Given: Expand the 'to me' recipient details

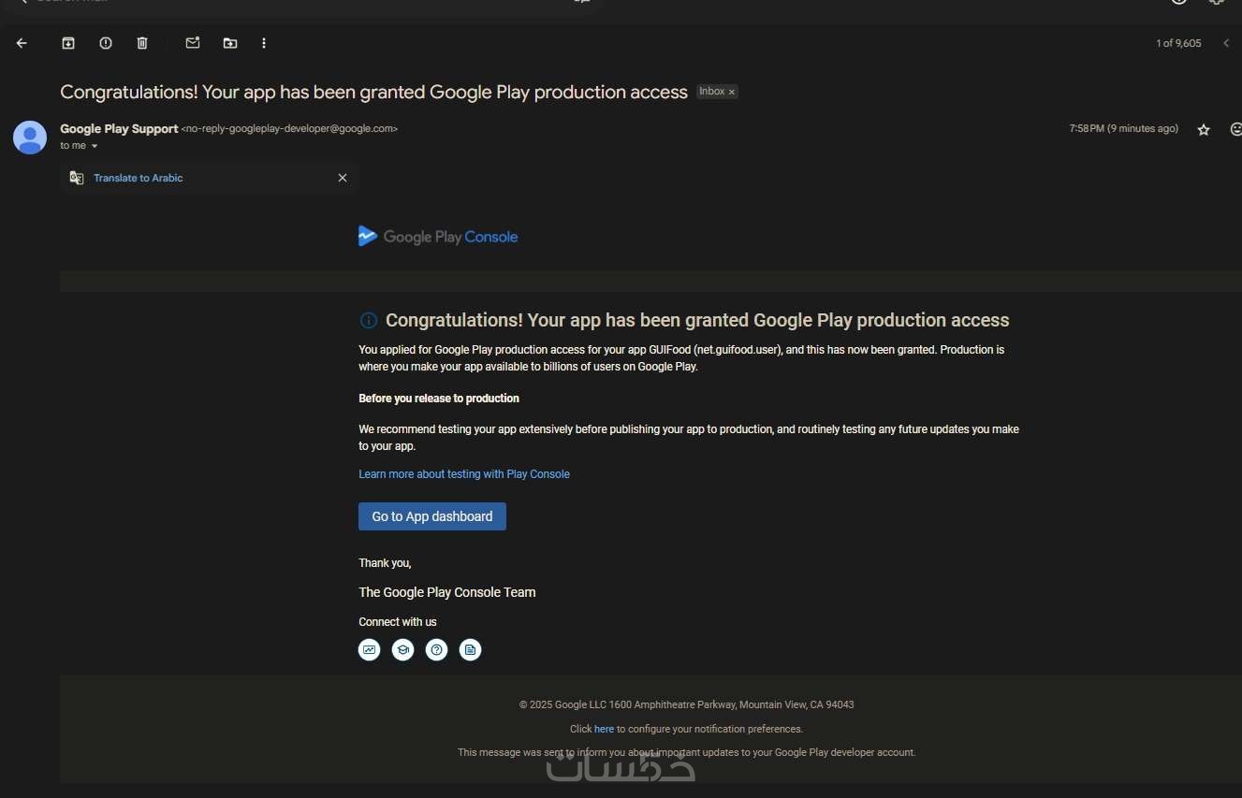Looking at the screenshot, I should (x=95, y=146).
